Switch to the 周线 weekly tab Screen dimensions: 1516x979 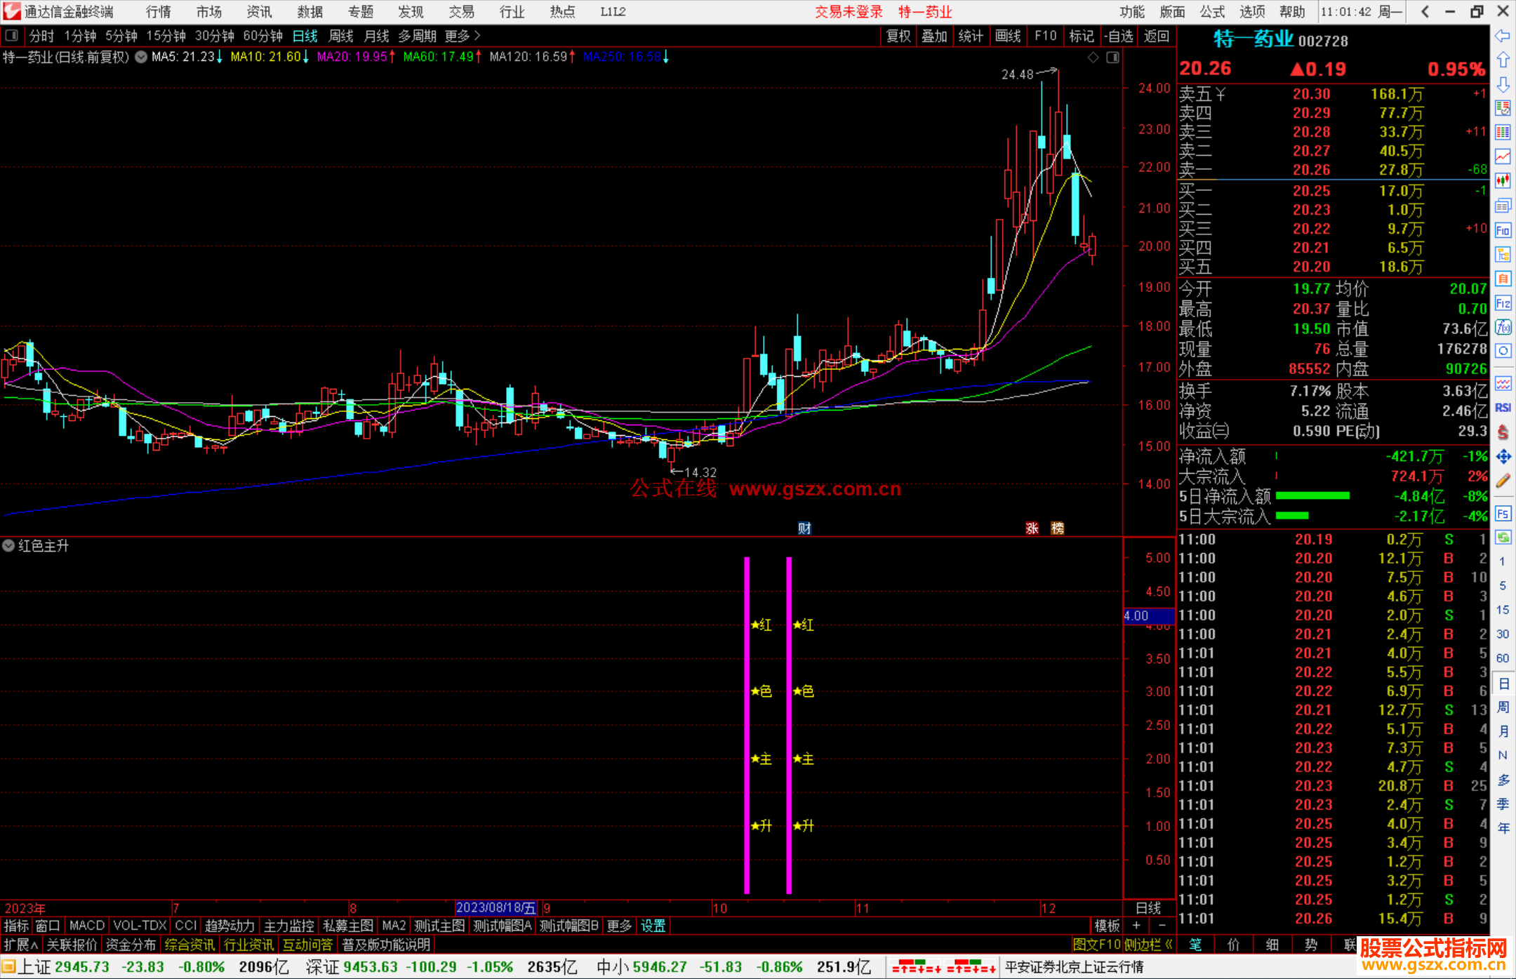click(341, 36)
